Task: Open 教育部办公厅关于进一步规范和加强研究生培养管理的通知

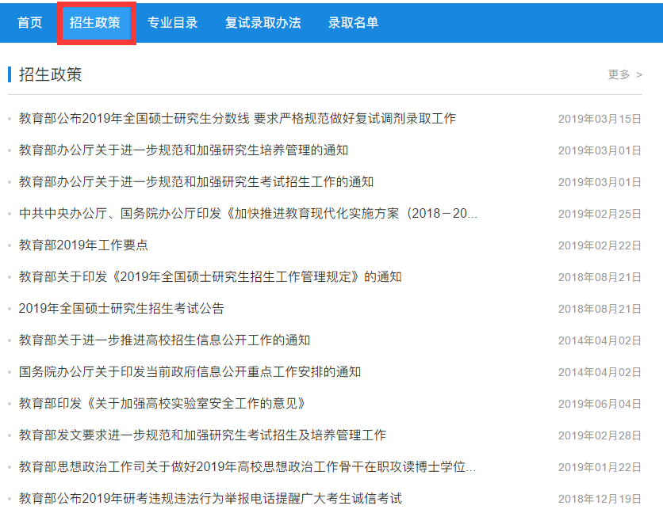Action: coord(183,150)
